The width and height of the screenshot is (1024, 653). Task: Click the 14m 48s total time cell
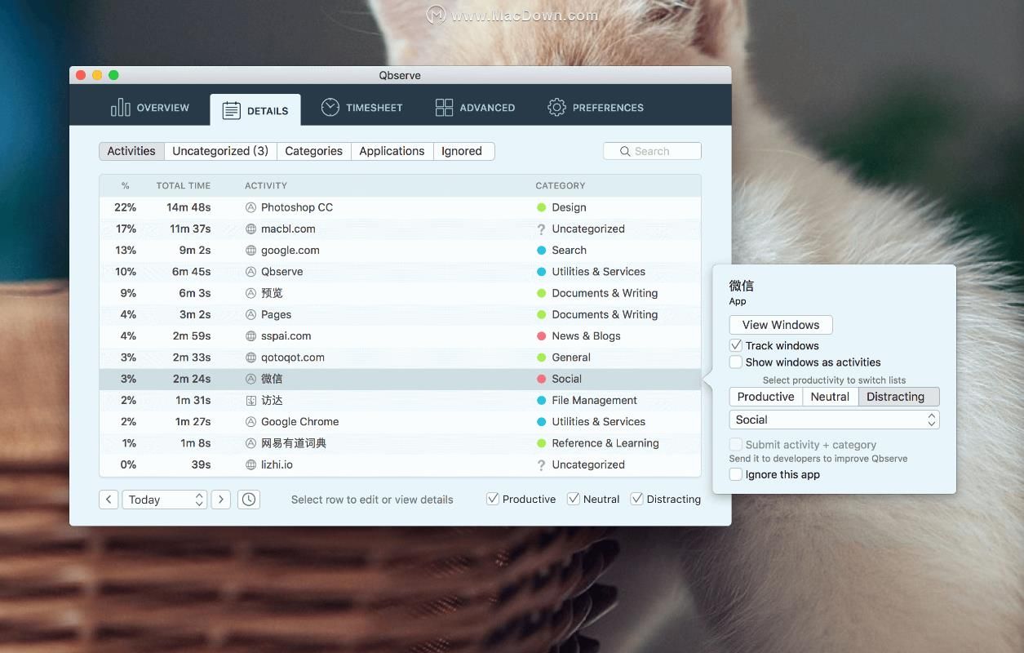(188, 207)
